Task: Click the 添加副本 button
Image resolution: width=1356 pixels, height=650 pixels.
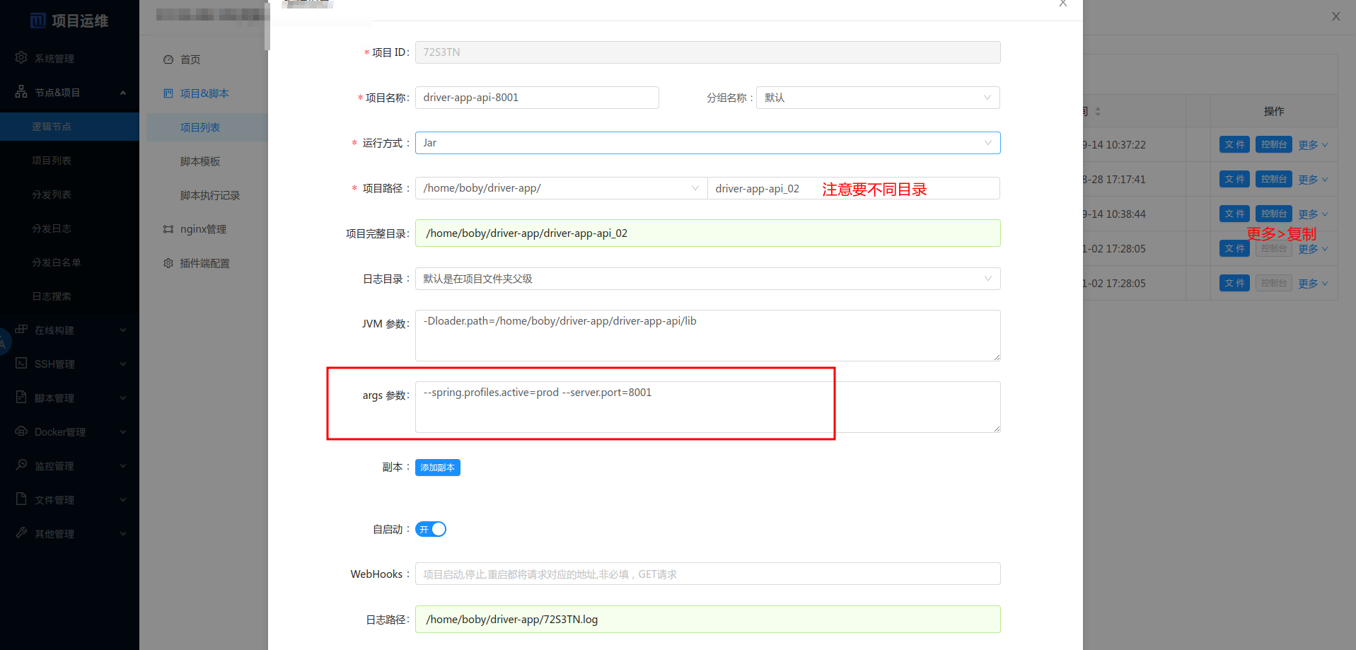Action: tap(437, 468)
